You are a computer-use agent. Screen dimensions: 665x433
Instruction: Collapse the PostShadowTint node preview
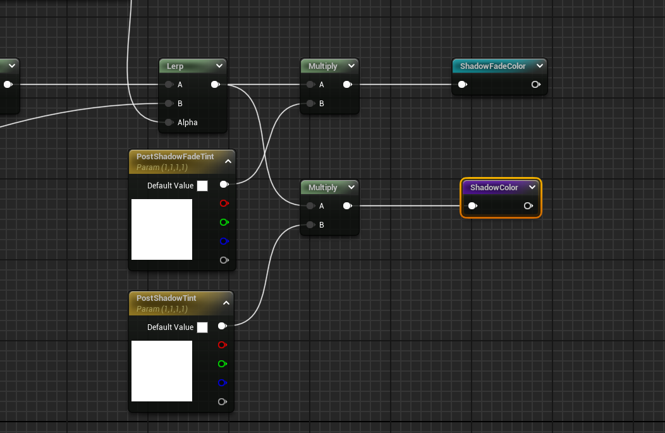coord(226,303)
